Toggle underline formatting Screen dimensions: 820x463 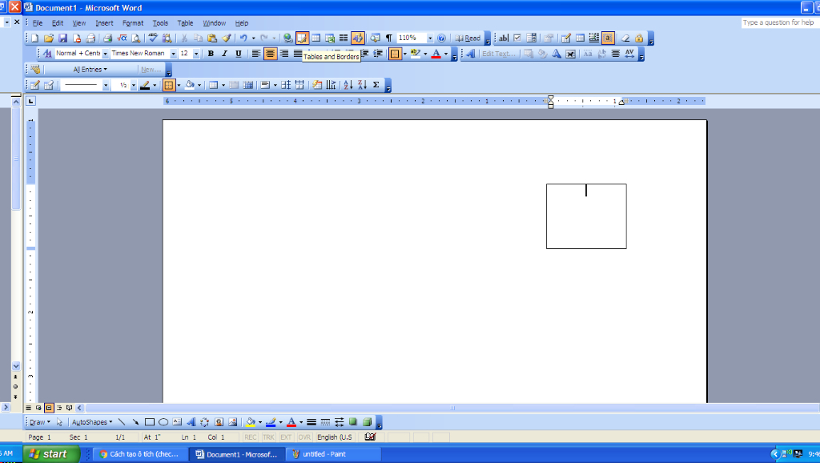[237, 54]
